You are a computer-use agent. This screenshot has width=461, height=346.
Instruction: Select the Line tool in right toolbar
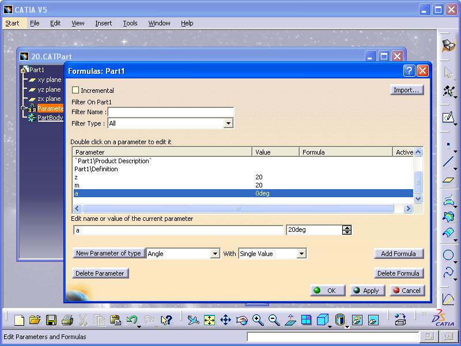448,162
